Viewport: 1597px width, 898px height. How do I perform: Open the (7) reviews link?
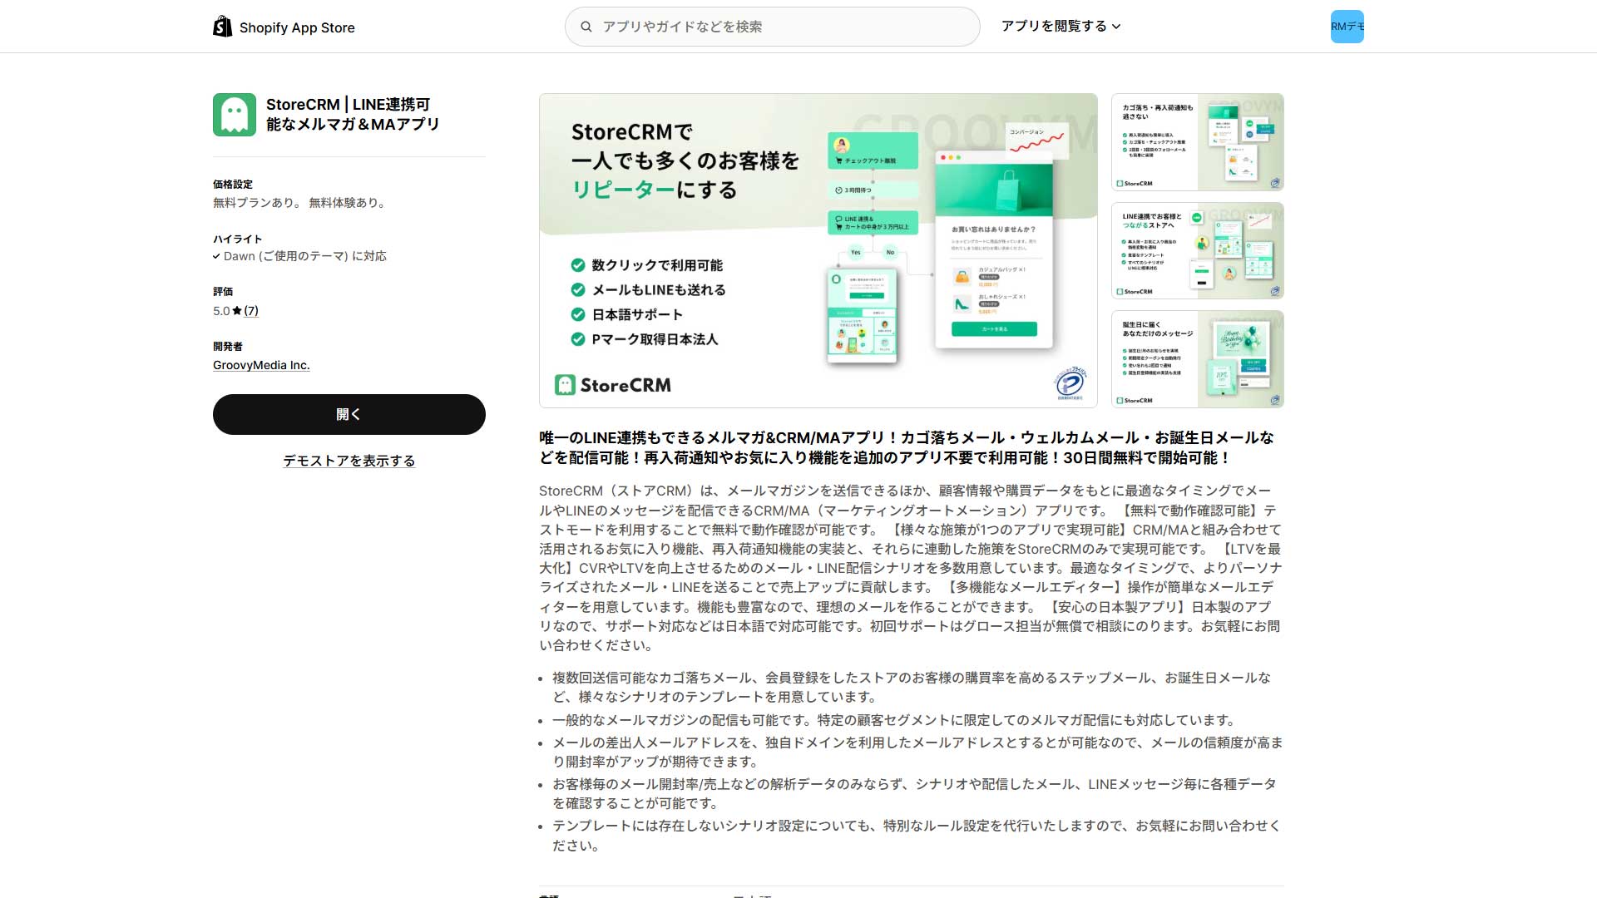251,311
